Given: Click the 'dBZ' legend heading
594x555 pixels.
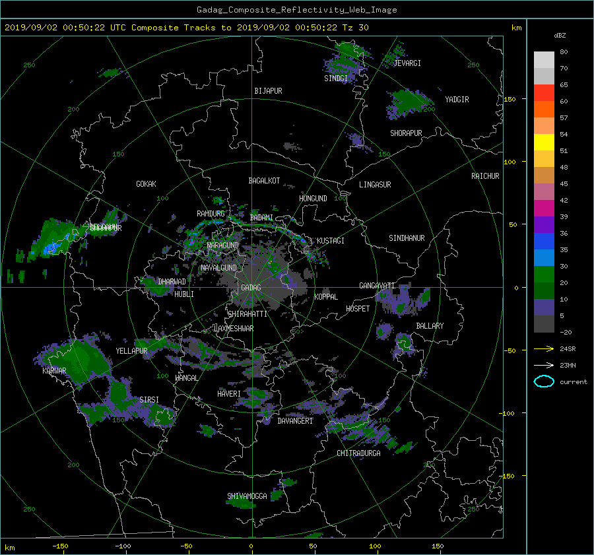Looking at the screenshot, I should (x=560, y=35).
